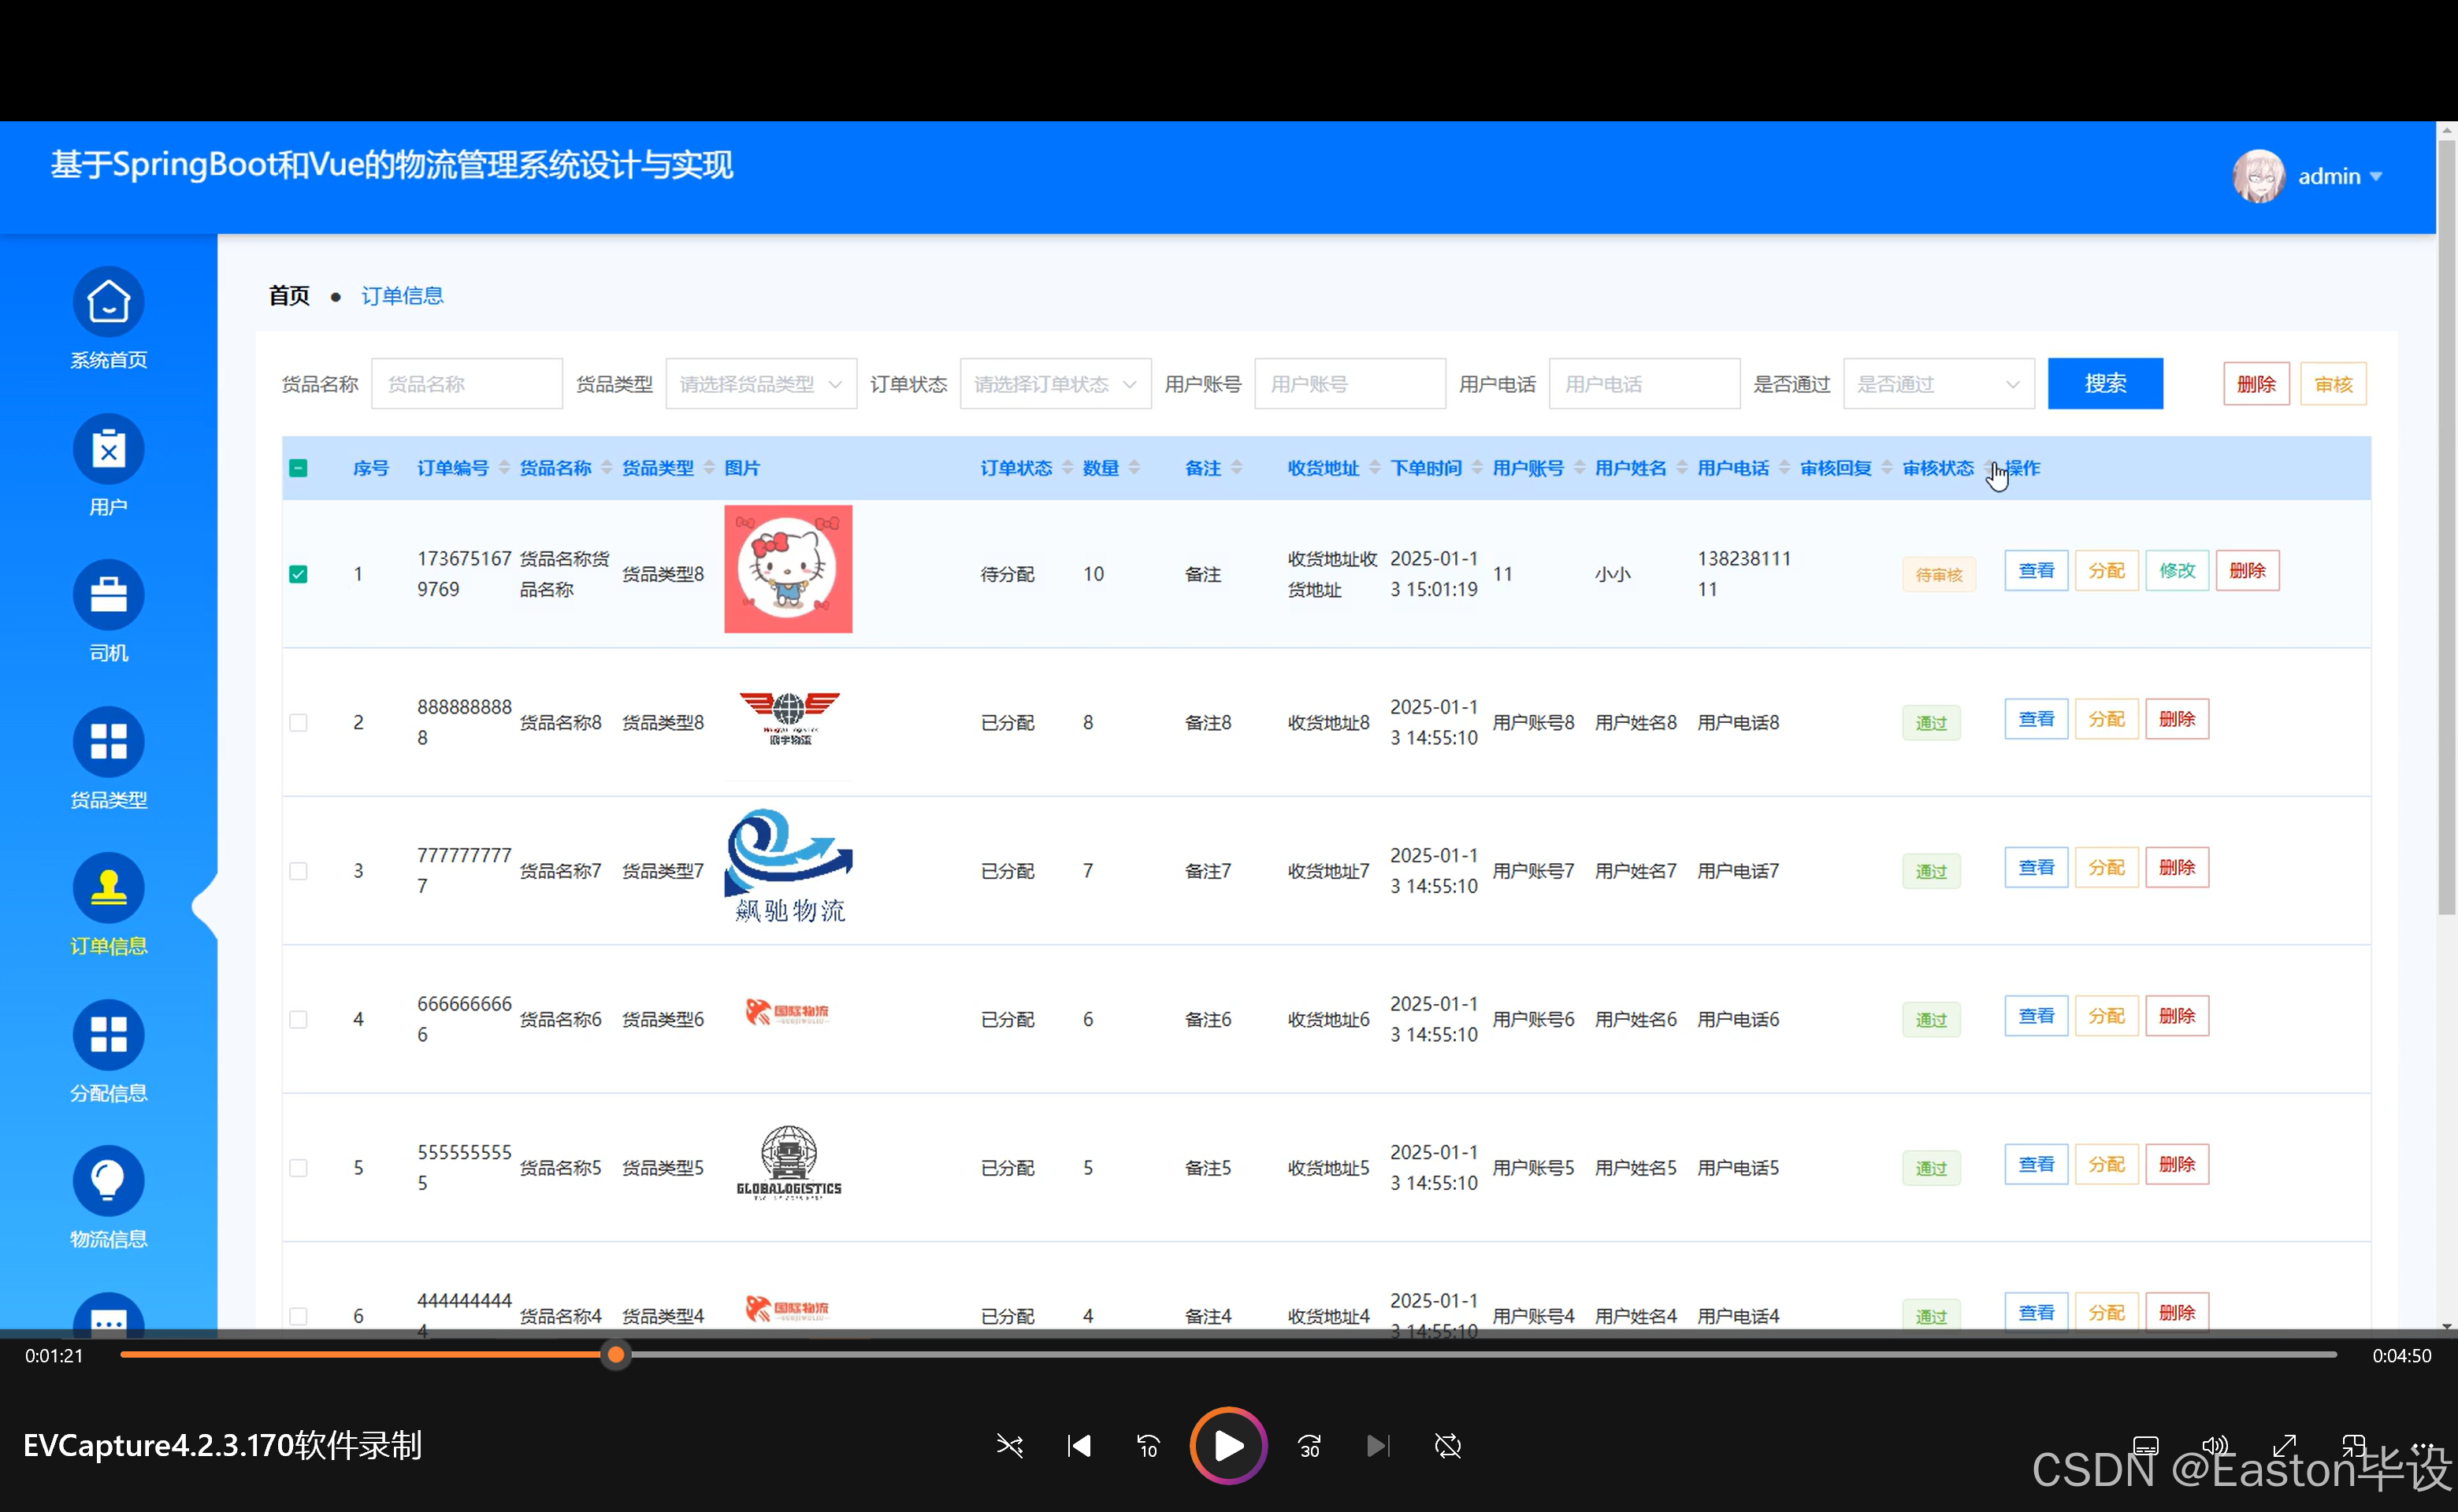2458x1512 pixels.
Task: Sort by the 货品名称 column arrows
Action: coord(607,468)
